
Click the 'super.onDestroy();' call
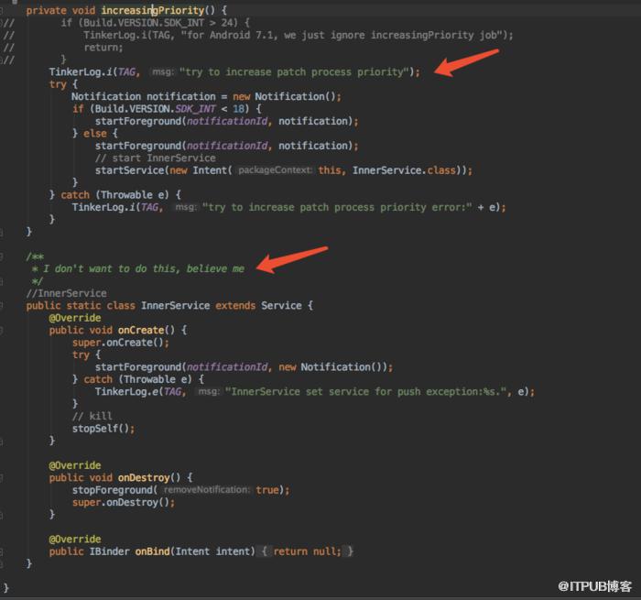pyautogui.click(x=124, y=502)
